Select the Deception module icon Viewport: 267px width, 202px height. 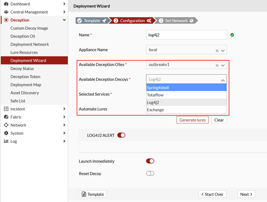point(6,20)
